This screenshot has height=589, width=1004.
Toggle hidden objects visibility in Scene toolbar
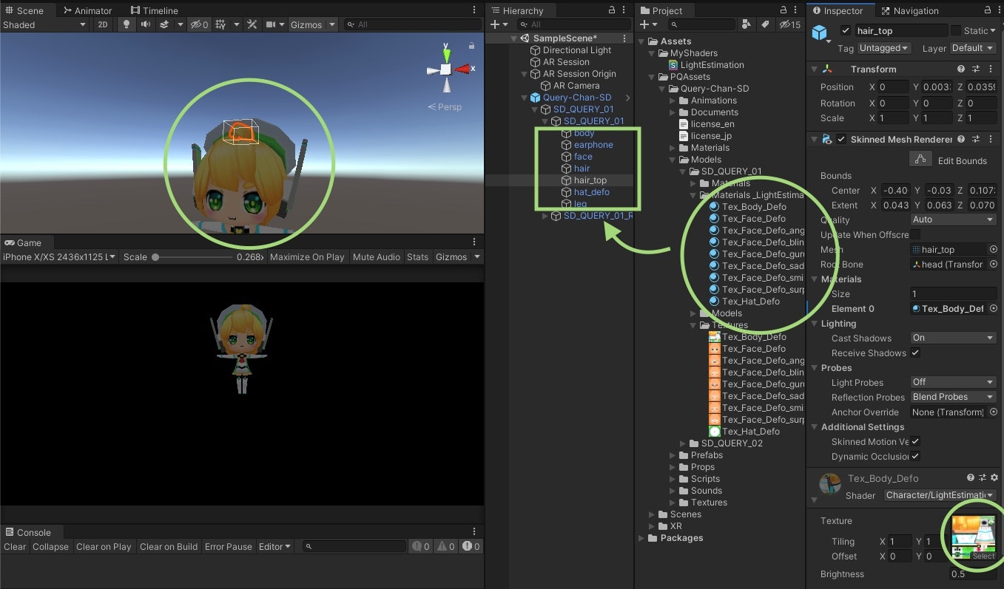pos(198,24)
